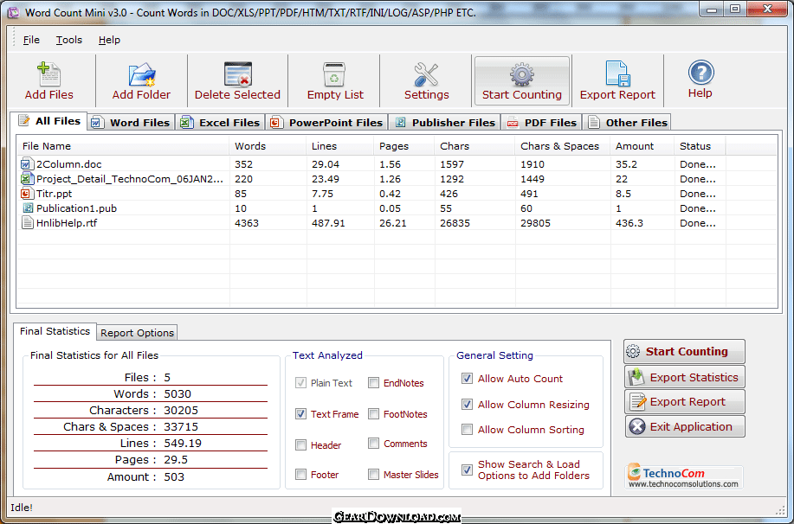
Task: Click the Start Counting gear in toolbar
Action: (x=522, y=74)
